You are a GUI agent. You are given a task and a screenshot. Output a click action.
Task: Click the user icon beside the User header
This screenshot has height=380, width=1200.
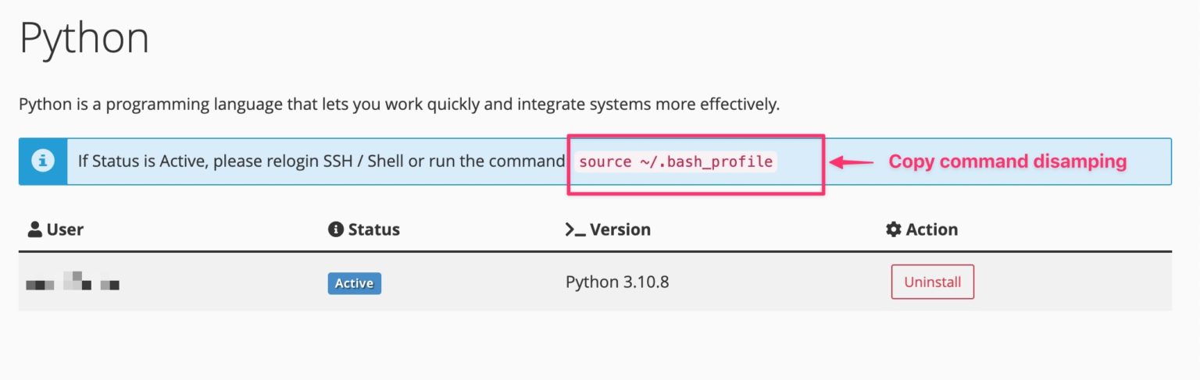pyautogui.click(x=34, y=229)
